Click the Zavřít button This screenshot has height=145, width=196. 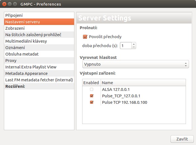182,139
